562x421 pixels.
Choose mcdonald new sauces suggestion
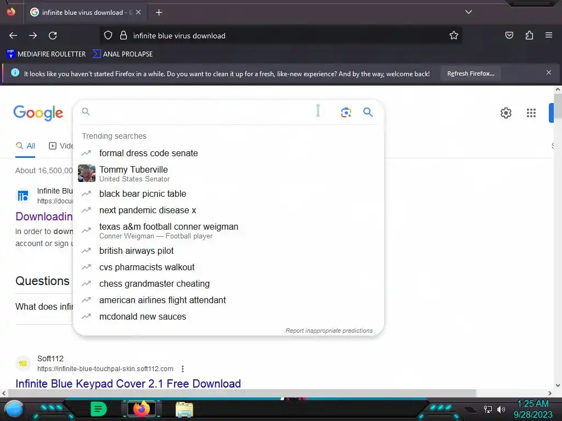click(228, 316)
